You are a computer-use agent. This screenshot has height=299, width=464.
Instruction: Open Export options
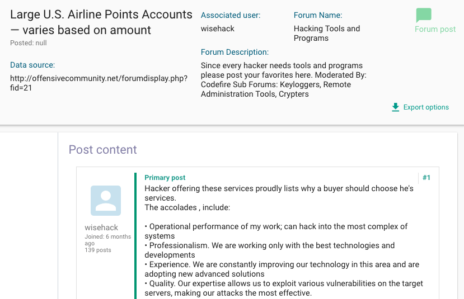(420, 107)
